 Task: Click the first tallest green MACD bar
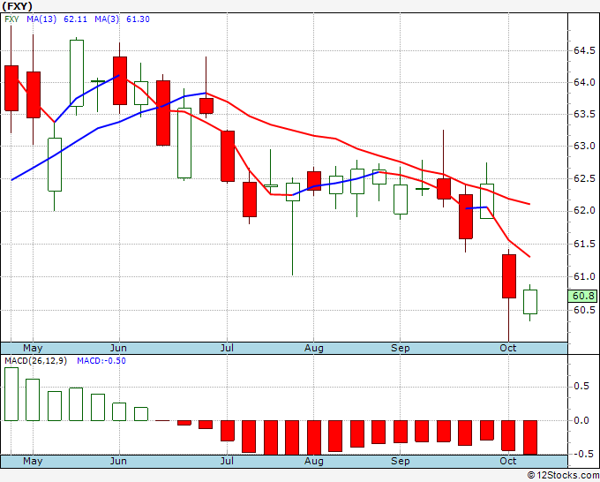click(11, 395)
